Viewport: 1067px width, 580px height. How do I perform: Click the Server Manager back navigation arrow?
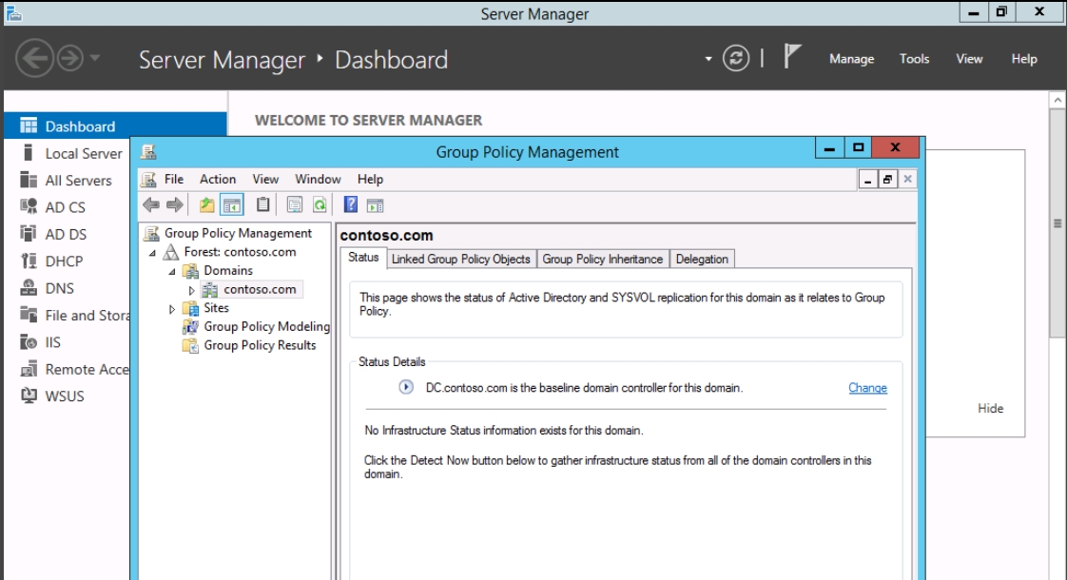34,59
